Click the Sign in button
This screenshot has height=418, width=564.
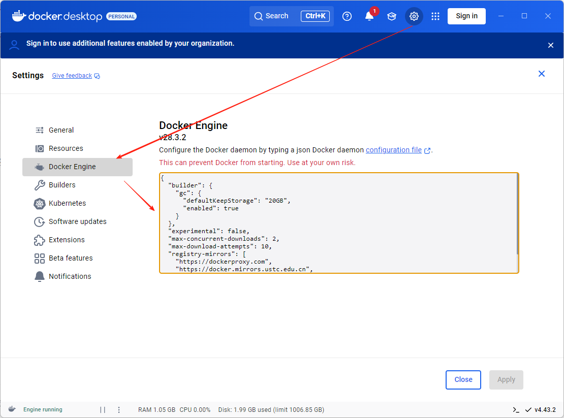466,16
